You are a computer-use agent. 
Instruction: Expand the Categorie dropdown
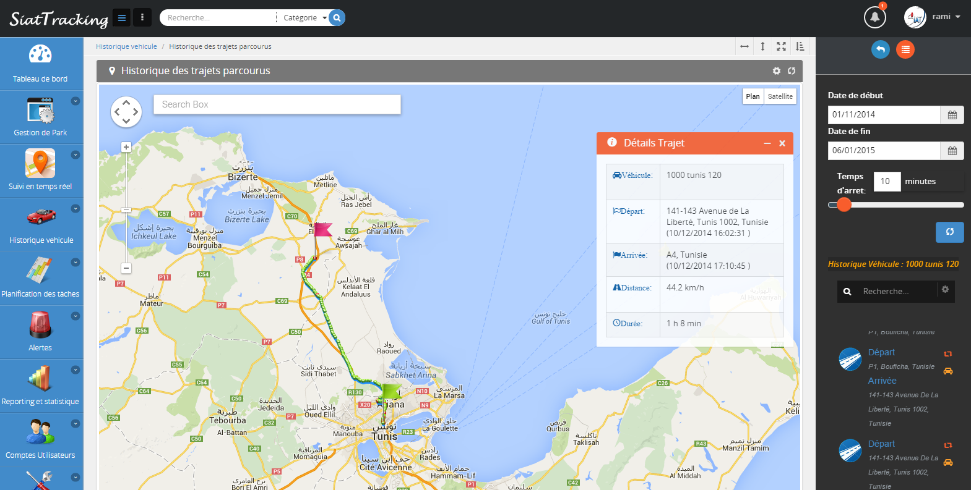pyautogui.click(x=304, y=18)
